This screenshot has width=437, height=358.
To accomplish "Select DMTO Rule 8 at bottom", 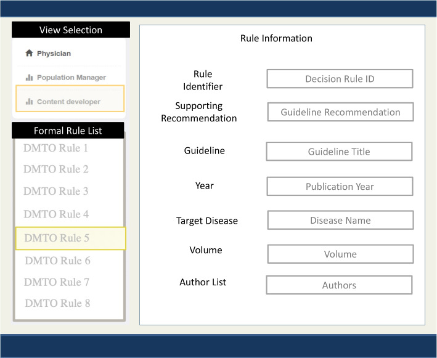I will (x=57, y=303).
